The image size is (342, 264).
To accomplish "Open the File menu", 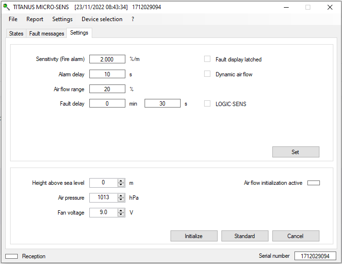I will 13,19.
